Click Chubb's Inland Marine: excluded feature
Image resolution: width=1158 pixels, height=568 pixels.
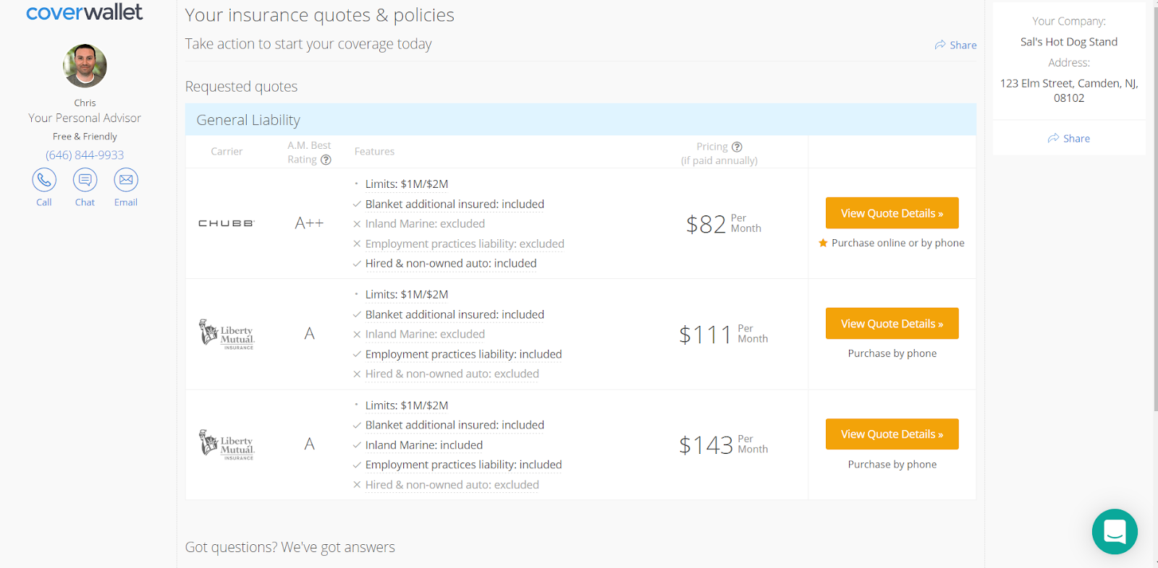tap(425, 224)
